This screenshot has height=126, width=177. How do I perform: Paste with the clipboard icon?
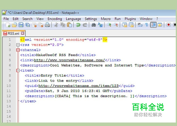[69, 25]
